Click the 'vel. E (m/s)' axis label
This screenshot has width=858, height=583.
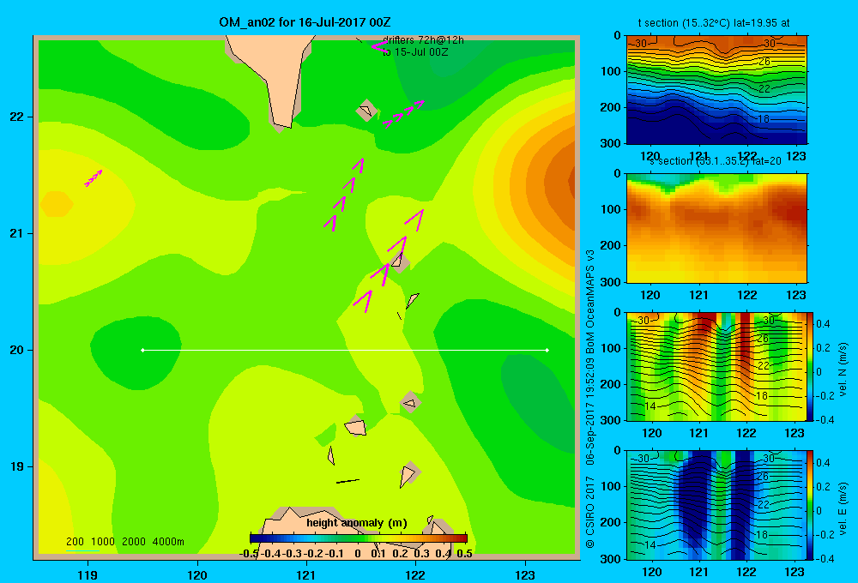coord(843,508)
